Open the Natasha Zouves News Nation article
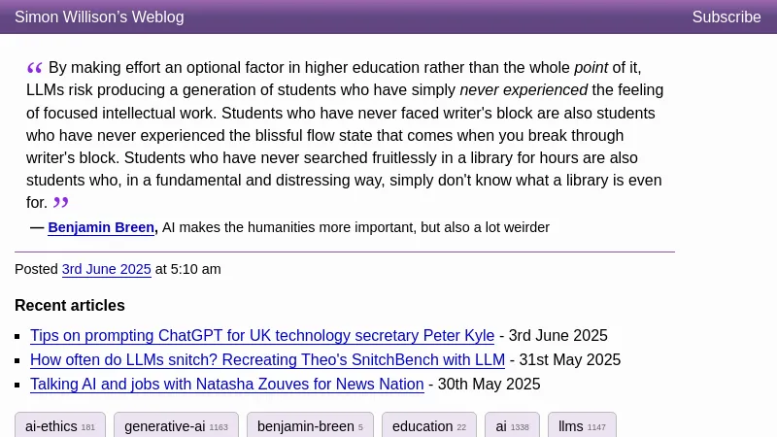777x437 pixels. pos(226,384)
